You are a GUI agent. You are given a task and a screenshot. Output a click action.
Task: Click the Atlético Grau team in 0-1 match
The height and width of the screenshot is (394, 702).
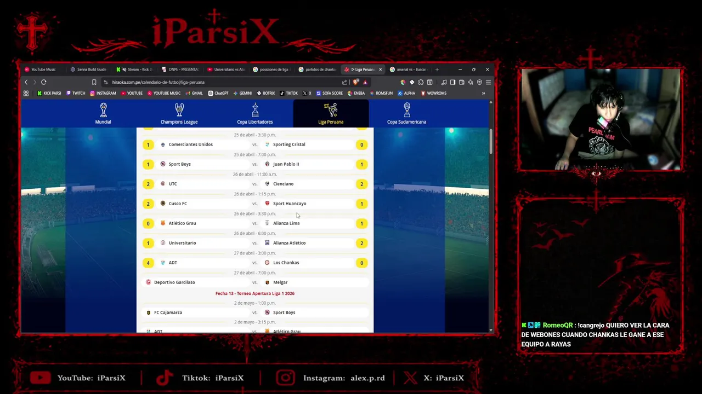click(x=182, y=223)
